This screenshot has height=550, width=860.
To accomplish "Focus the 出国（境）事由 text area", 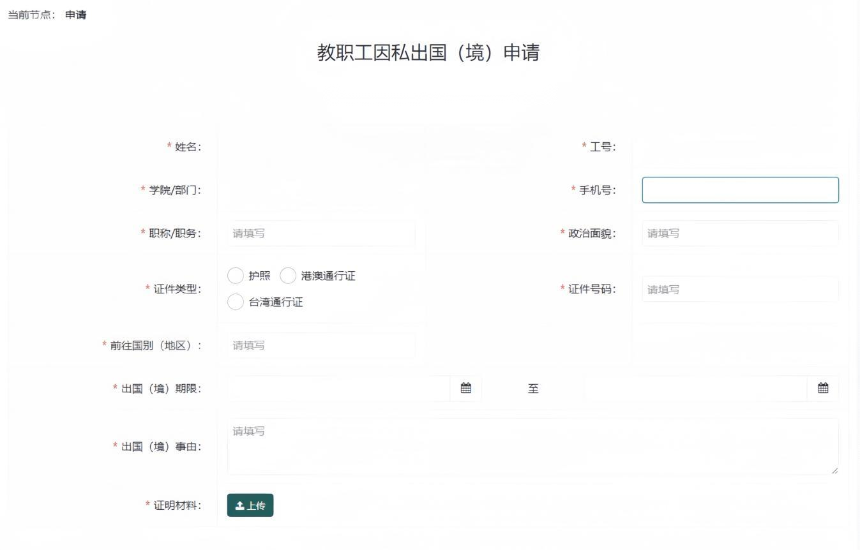I will coord(532,446).
